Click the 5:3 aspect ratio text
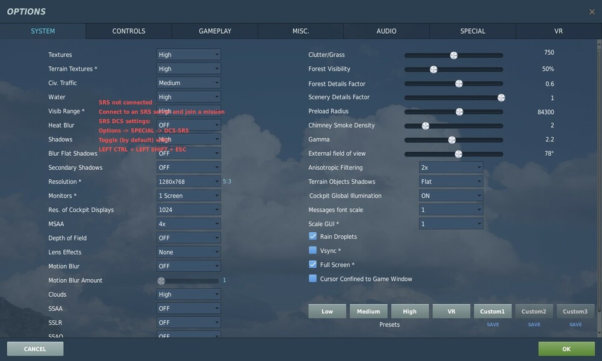Image resolution: width=602 pixels, height=361 pixels. click(x=227, y=182)
